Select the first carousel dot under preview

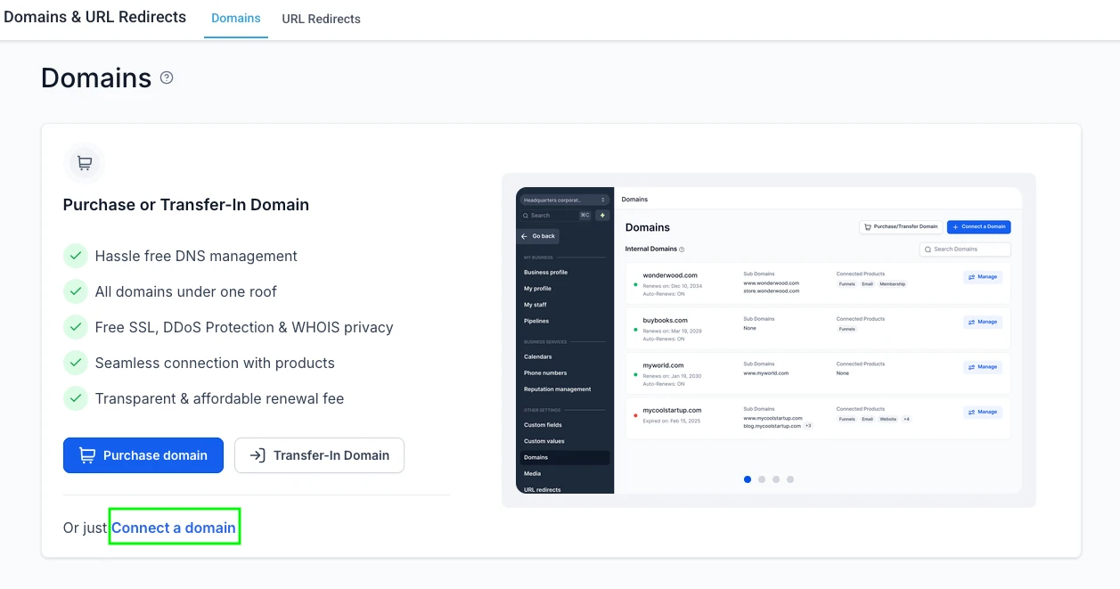pyautogui.click(x=748, y=479)
